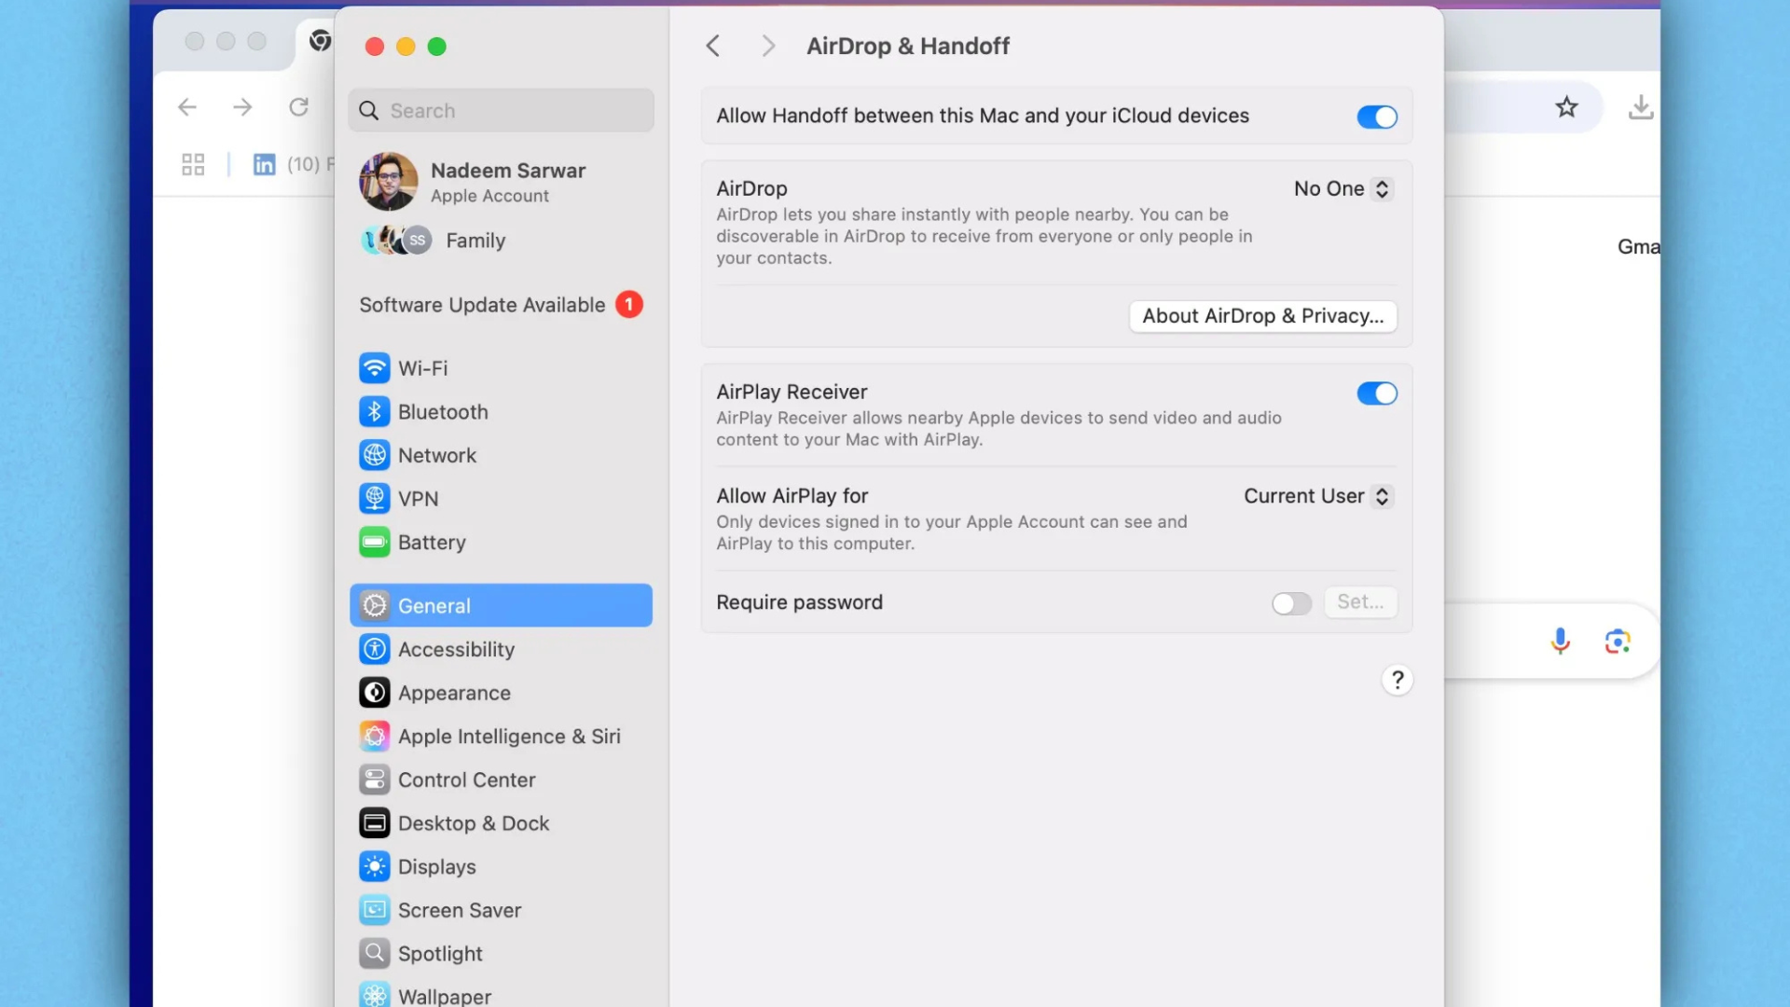Turn off AirPlay Receiver
Viewport: 1790px width, 1007px height.
click(1377, 393)
